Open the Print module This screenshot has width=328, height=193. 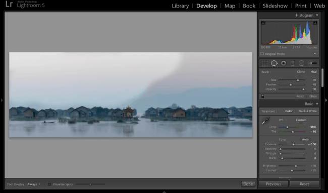[301, 6]
